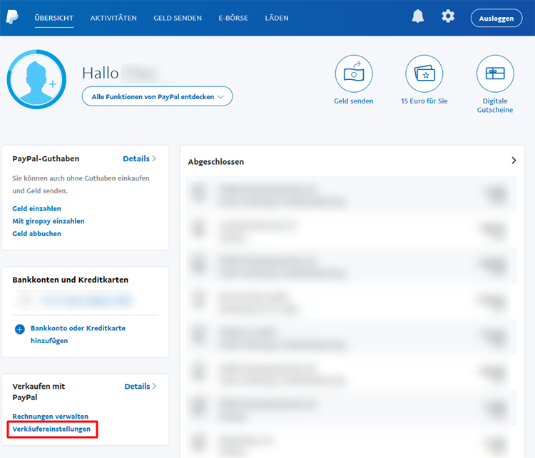
Task: Click the Abgeschlossen heading
Action: pos(216,162)
